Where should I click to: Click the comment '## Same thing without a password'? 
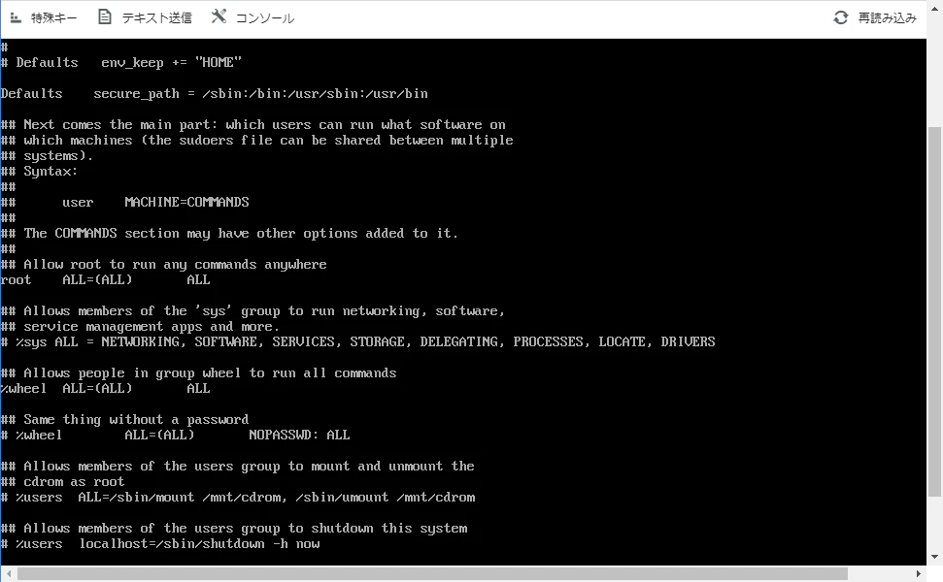pos(124,419)
